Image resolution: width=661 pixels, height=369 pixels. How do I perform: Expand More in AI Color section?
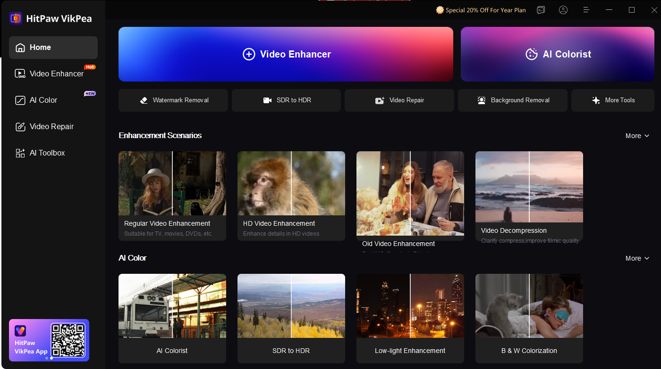637,258
